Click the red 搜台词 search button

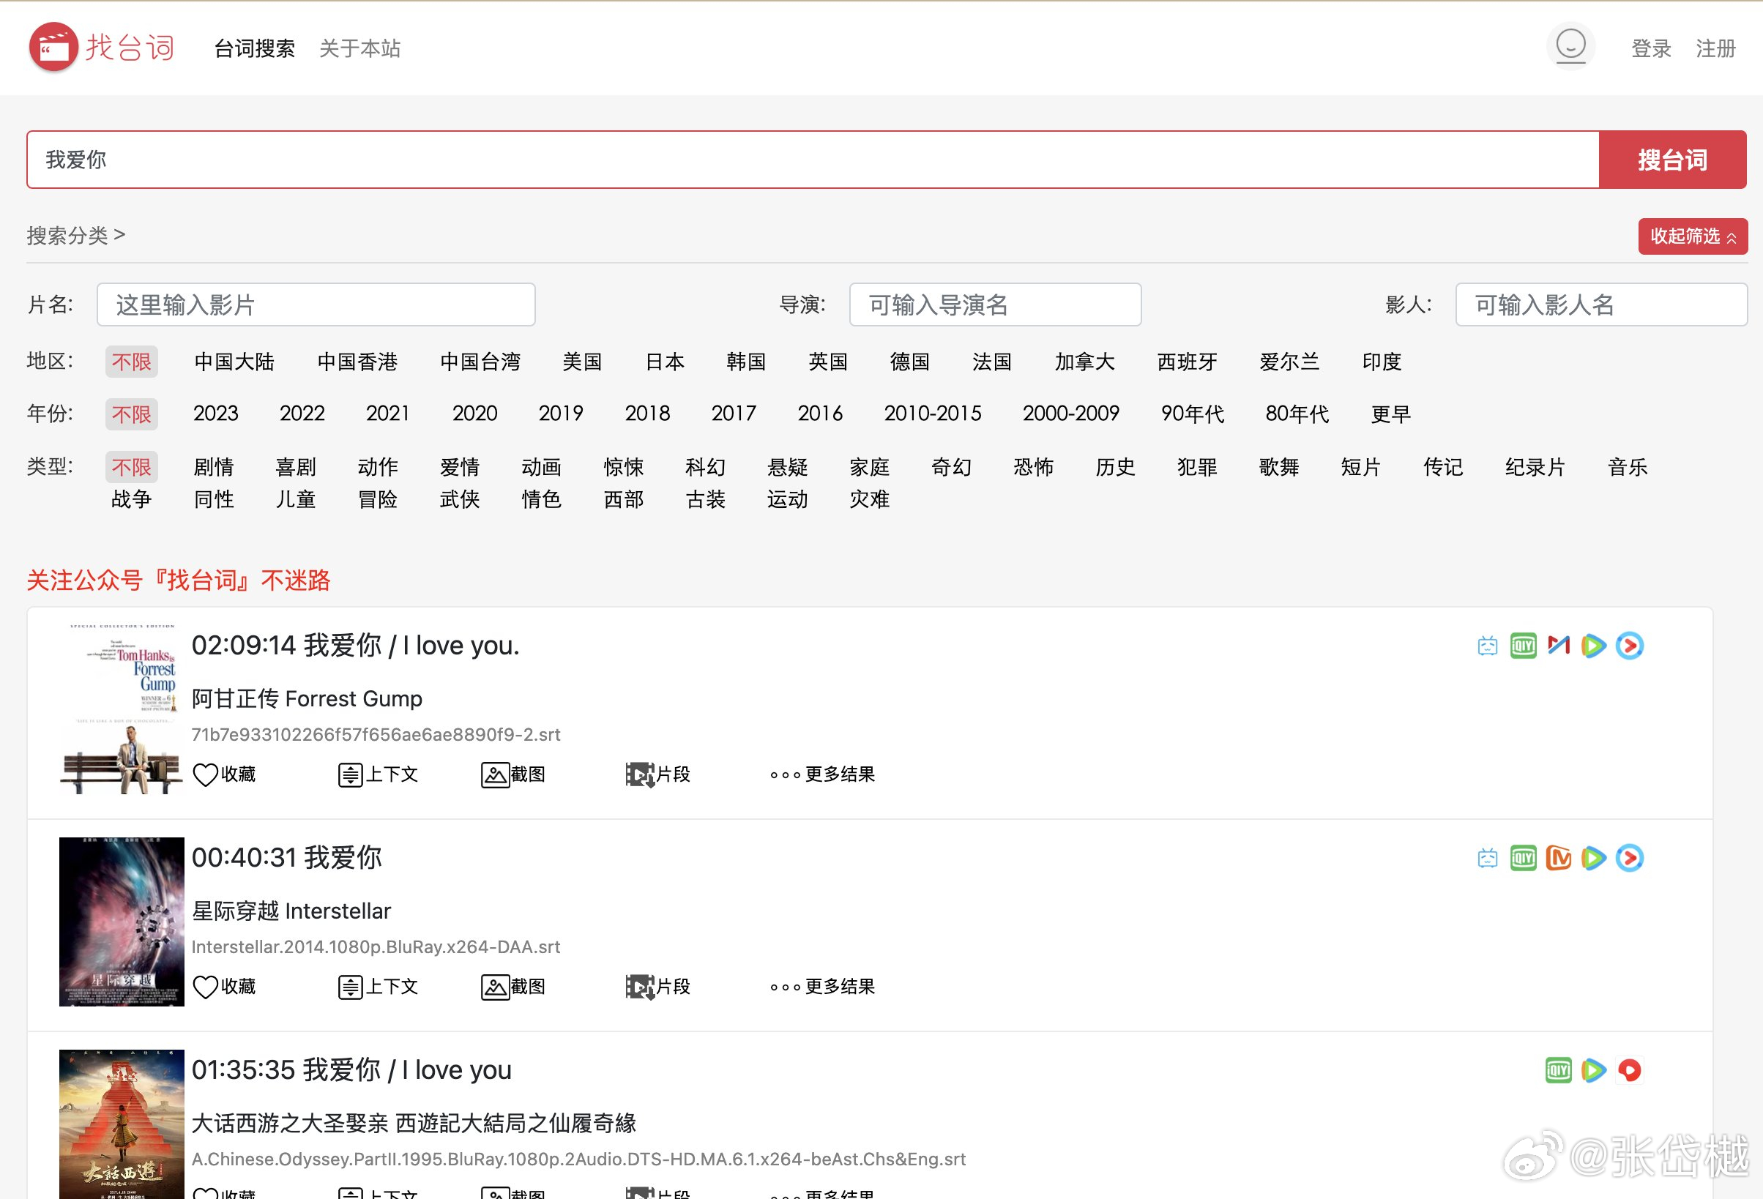[1672, 160]
